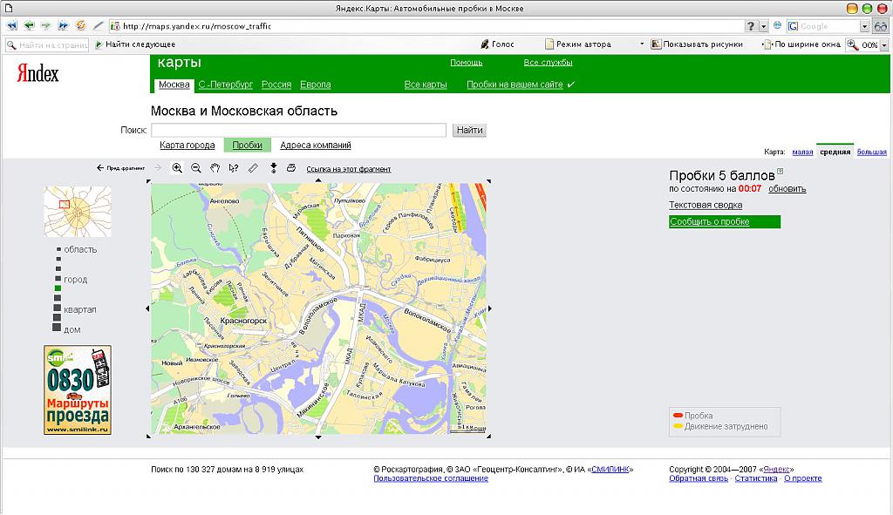Set zoom scale to the квартал level
This screenshot has height=515, width=893.
pyautogui.click(x=58, y=309)
